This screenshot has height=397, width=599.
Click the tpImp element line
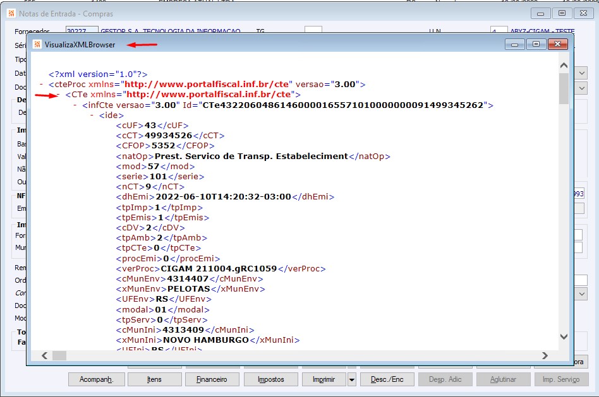coord(159,208)
